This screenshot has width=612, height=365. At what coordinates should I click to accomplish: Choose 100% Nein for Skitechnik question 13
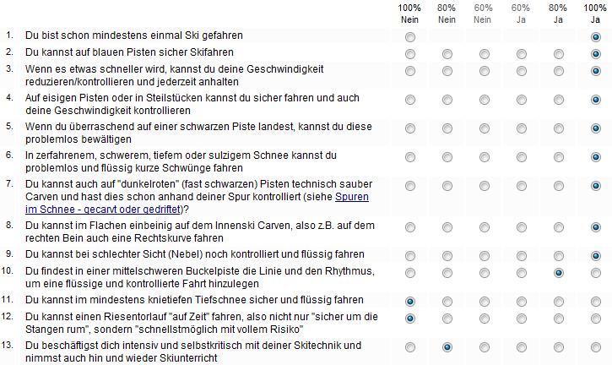point(410,347)
